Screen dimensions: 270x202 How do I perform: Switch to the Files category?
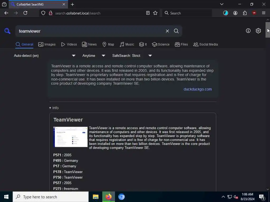tap(181, 44)
